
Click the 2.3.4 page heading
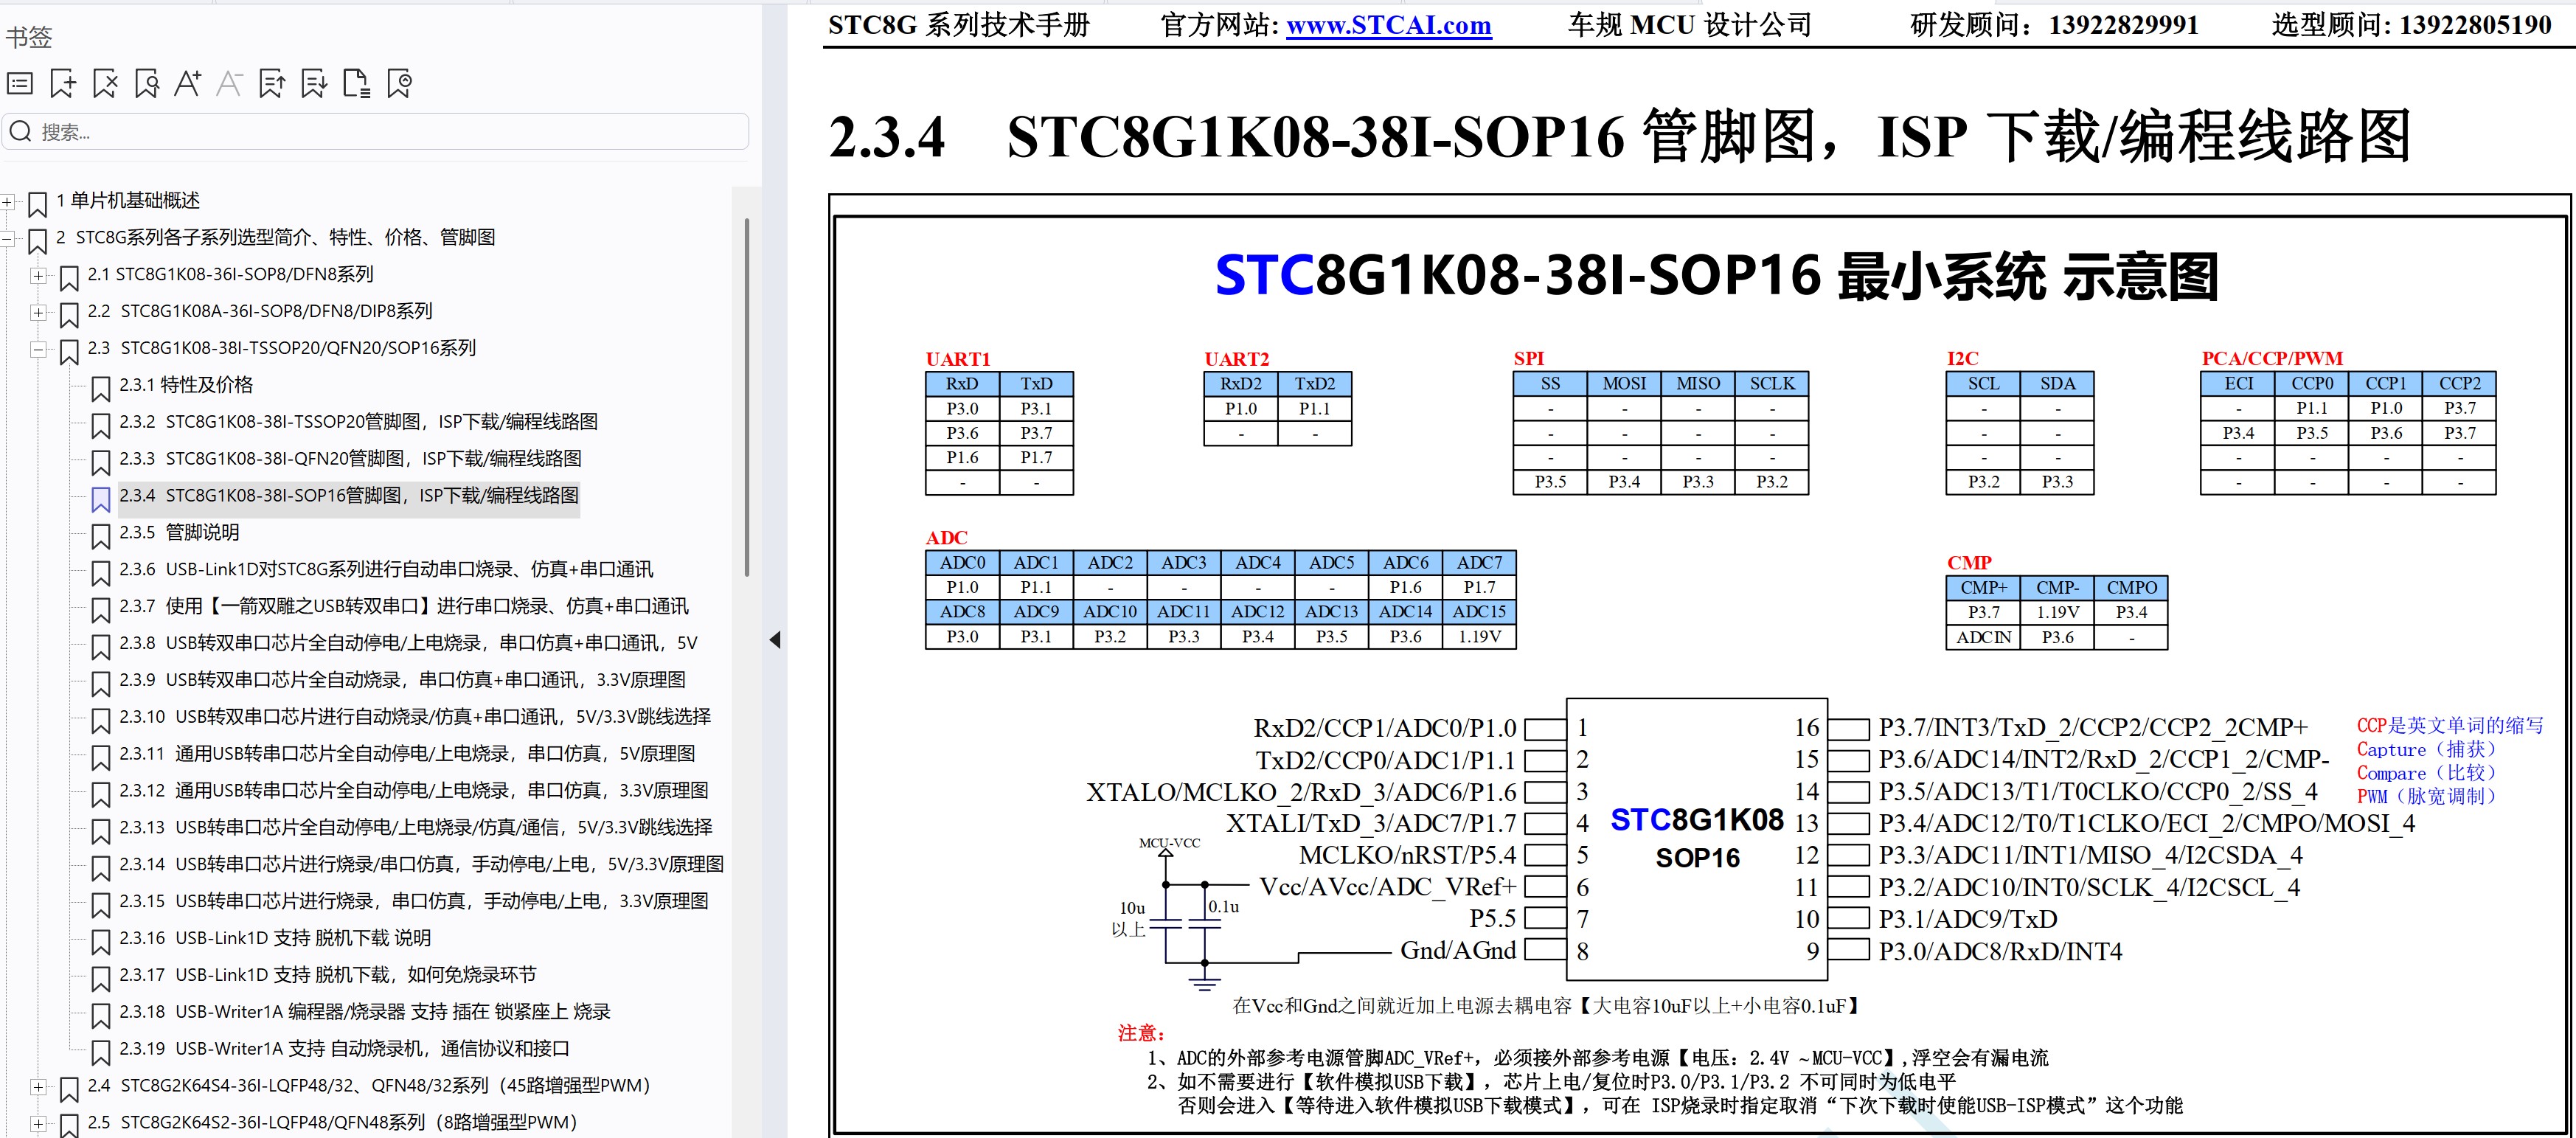1620,137
